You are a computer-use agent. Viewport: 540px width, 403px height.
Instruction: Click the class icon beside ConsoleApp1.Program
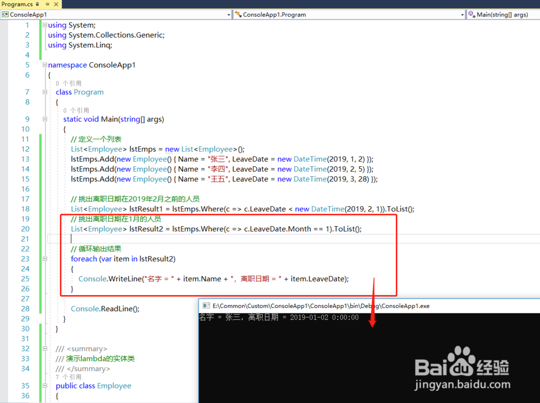(x=238, y=15)
